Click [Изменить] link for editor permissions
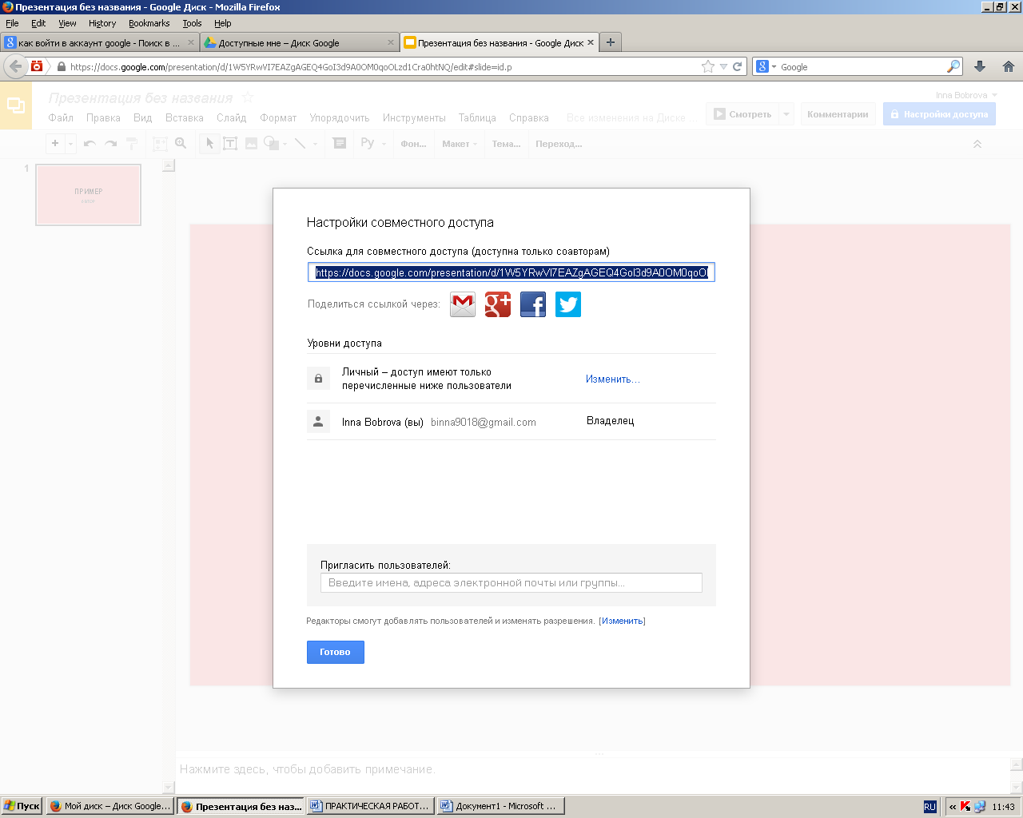Viewport: 1023px width, 818px height. [622, 621]
